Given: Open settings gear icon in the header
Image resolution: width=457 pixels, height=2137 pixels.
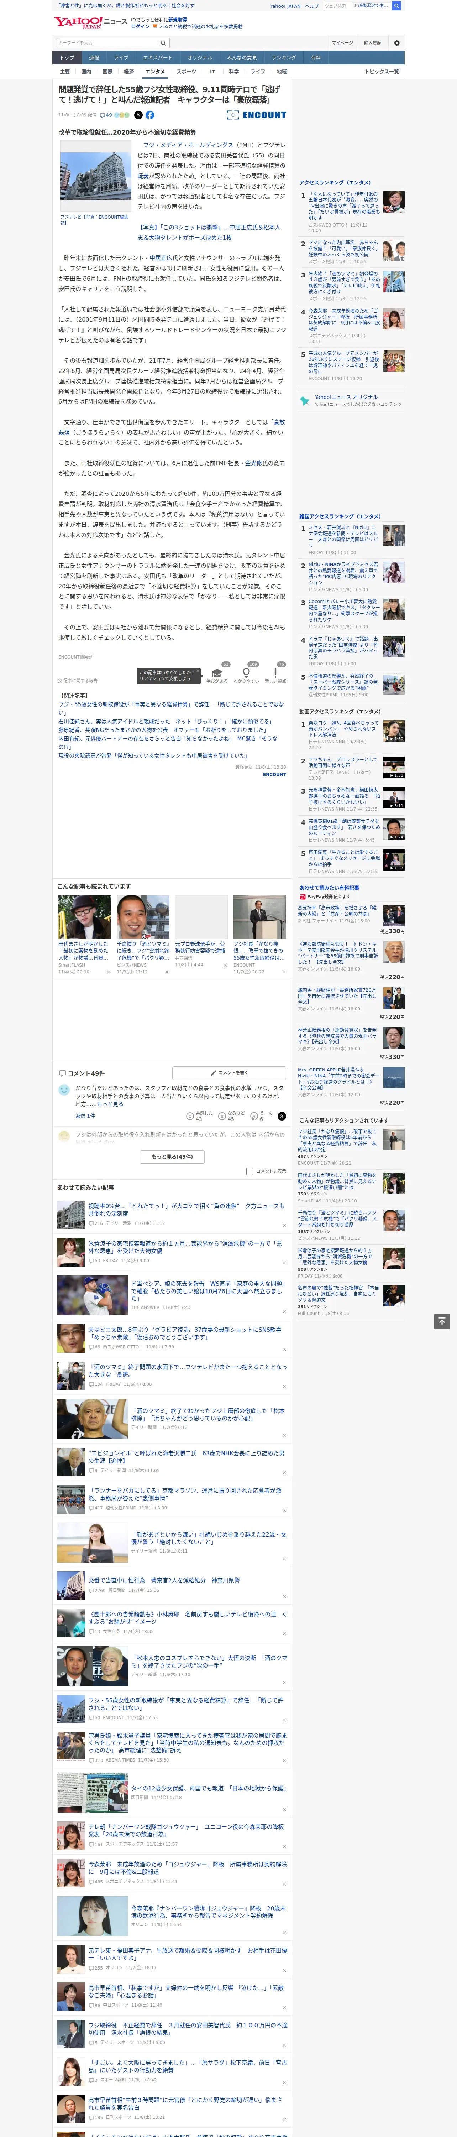Looking at the screenshot, I should [396, 42].
